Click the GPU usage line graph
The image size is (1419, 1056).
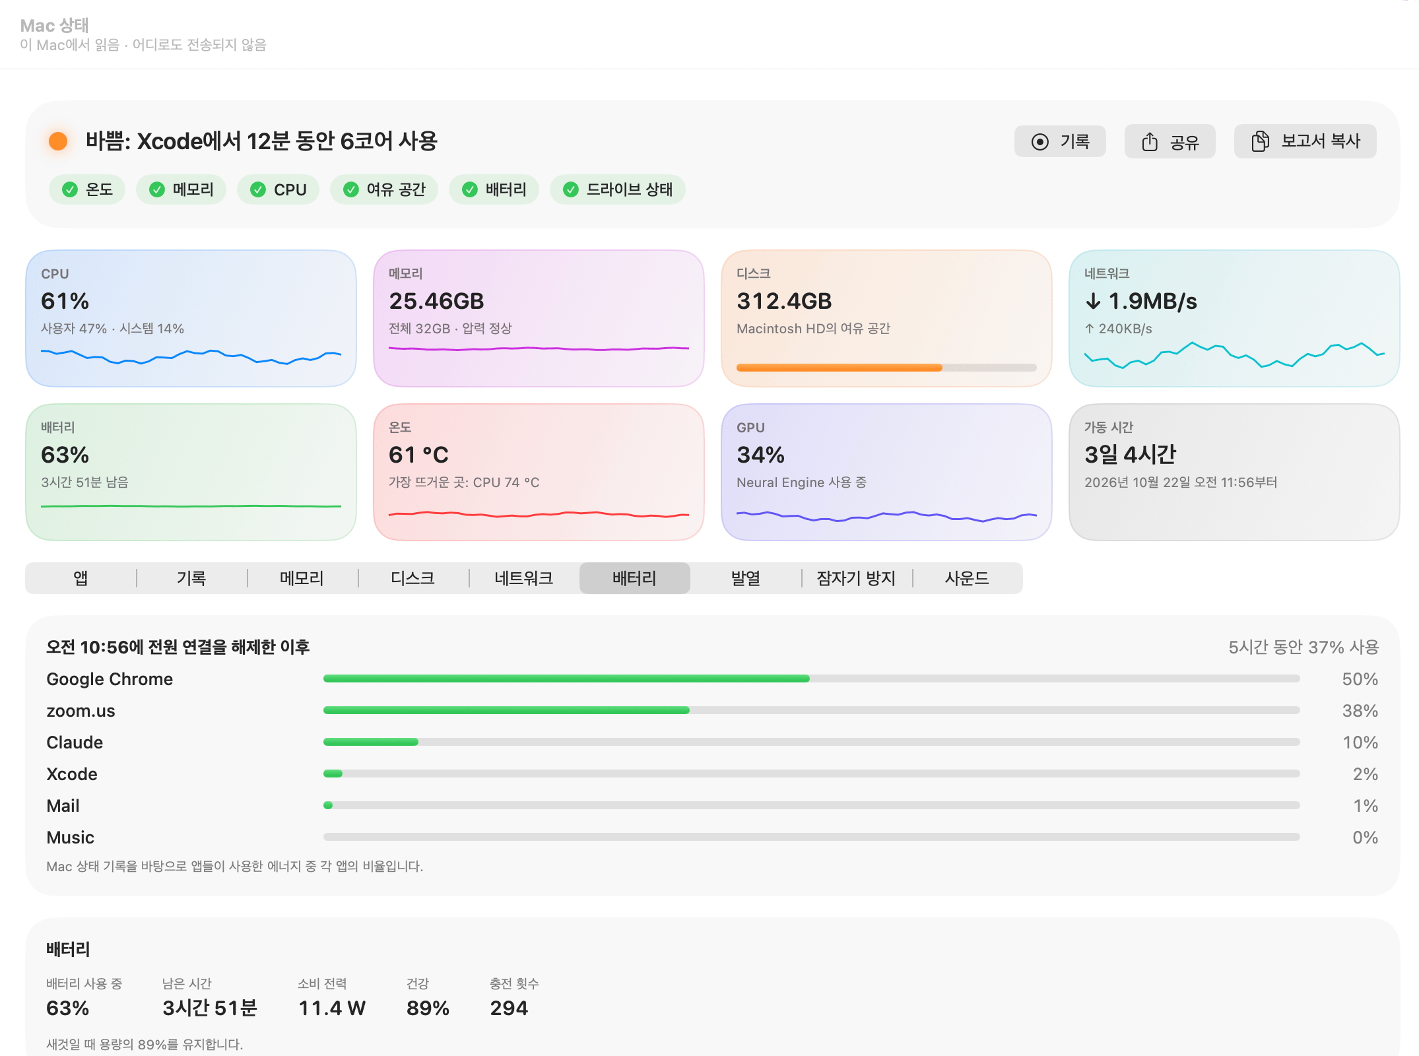coord(886,516)
